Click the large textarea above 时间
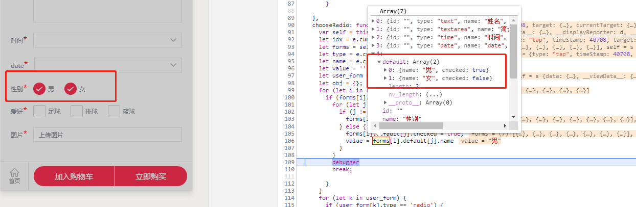Screen dimensions: 636x207 click(x=107, y=10)
